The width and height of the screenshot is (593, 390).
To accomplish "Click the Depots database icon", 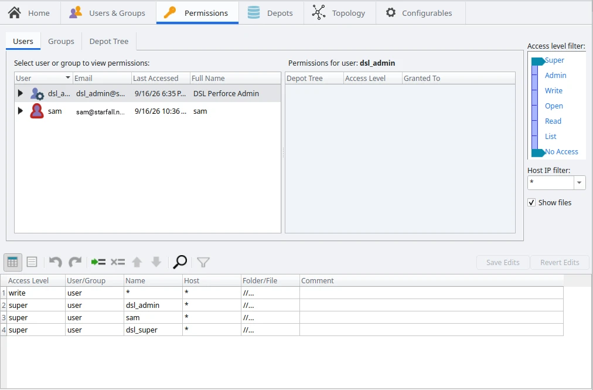I will pyautogui.click(x=253, y=12).
